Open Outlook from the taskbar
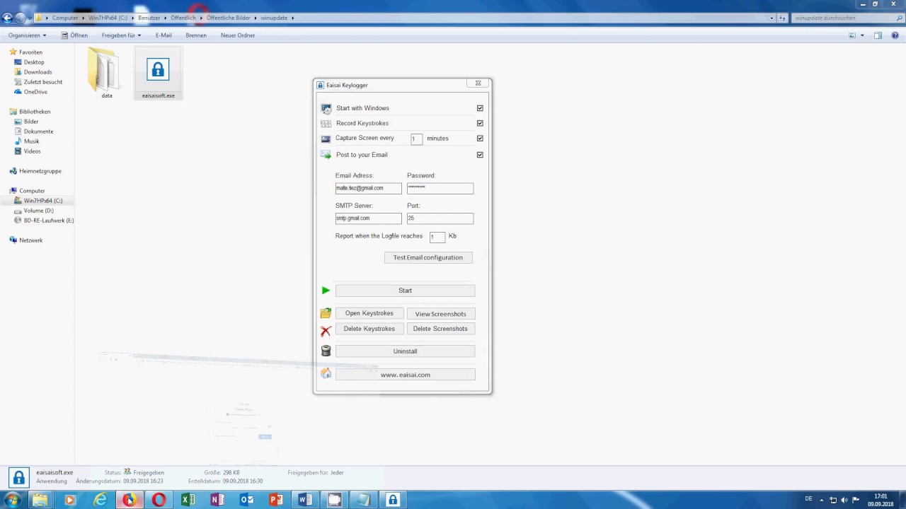The width and height of the screenshot is (906, 509). pyautogui.click(x=246, y=500)
